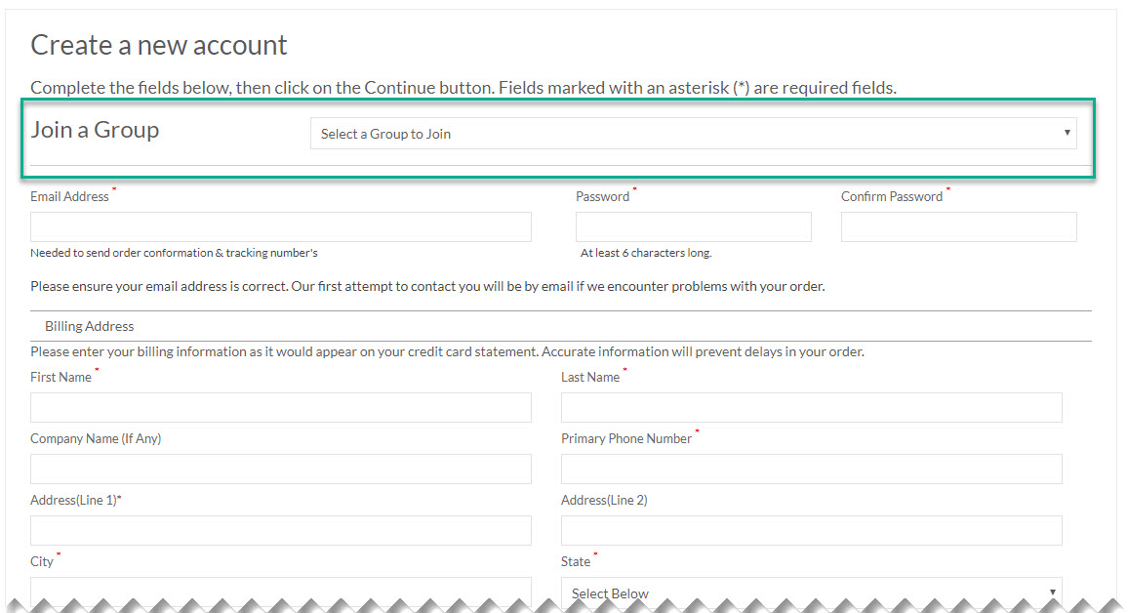Click the Email Address label
This screenshot has width=1128, height=613.
click(x=69, y=196)
